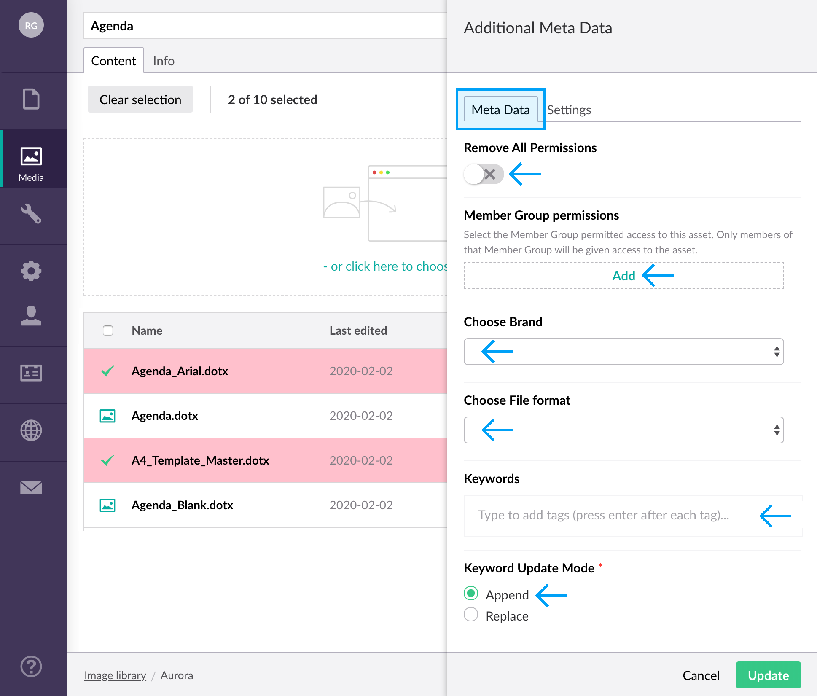
Task: Switch to the Meta Data tab
Action: point(500,109)
